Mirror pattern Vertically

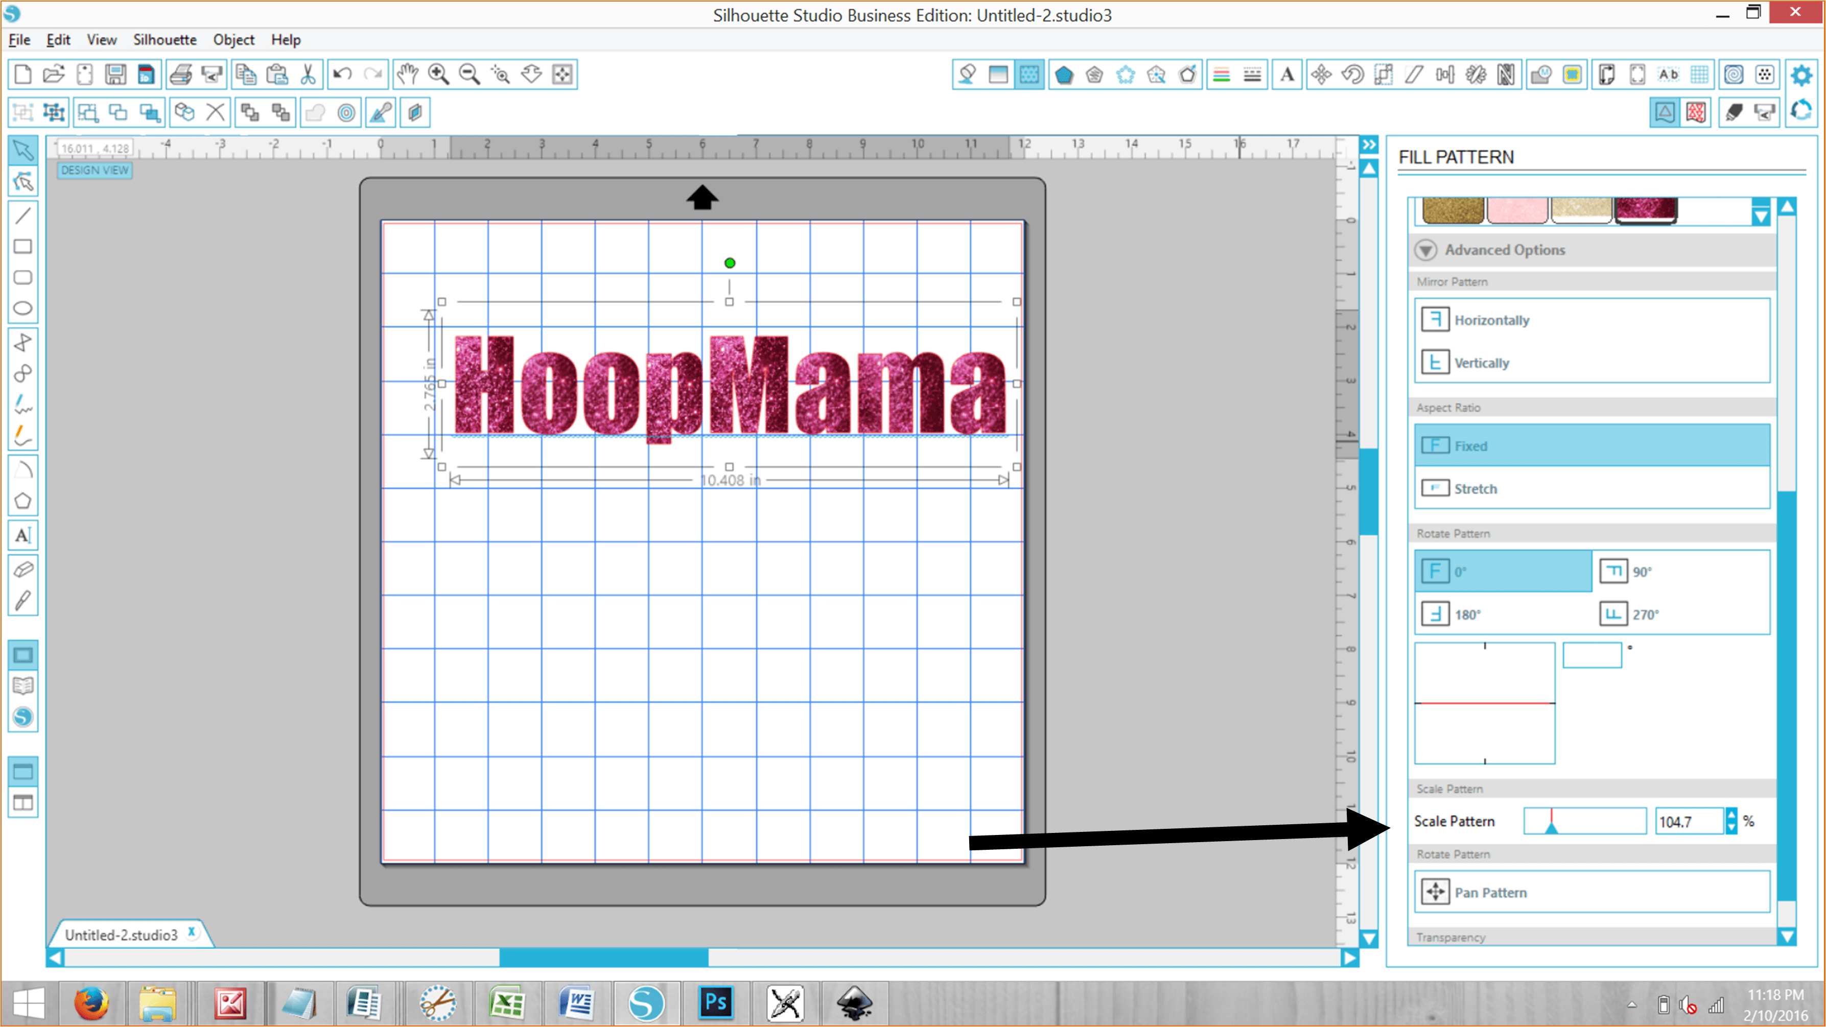coord(1591,362)
